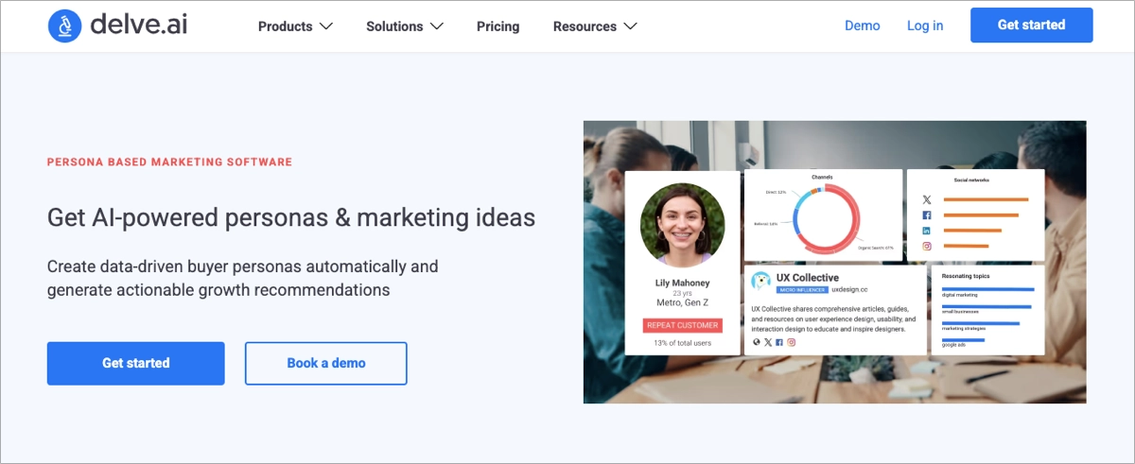The height and width of the screenshot is (464, 1135).
Task: Click the LinkedIn icon in Social networks card
Action: pyautogui.click(x=927, y=231)
